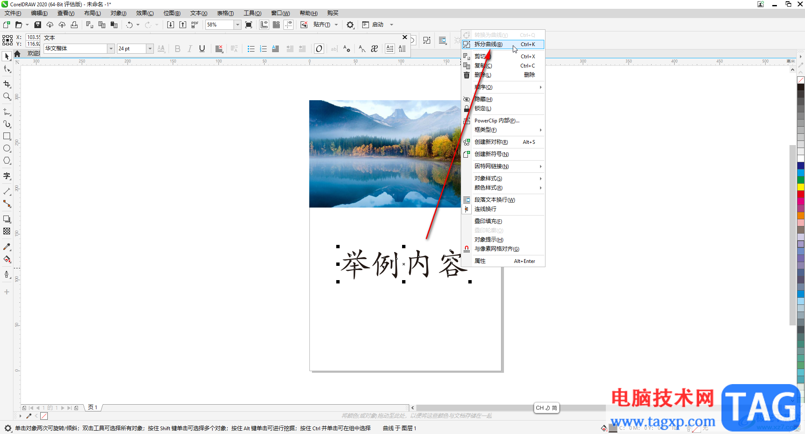Click the yellow color swatch in palette
This screenshot has height=434, width=805.
click(x=801, y=187)
